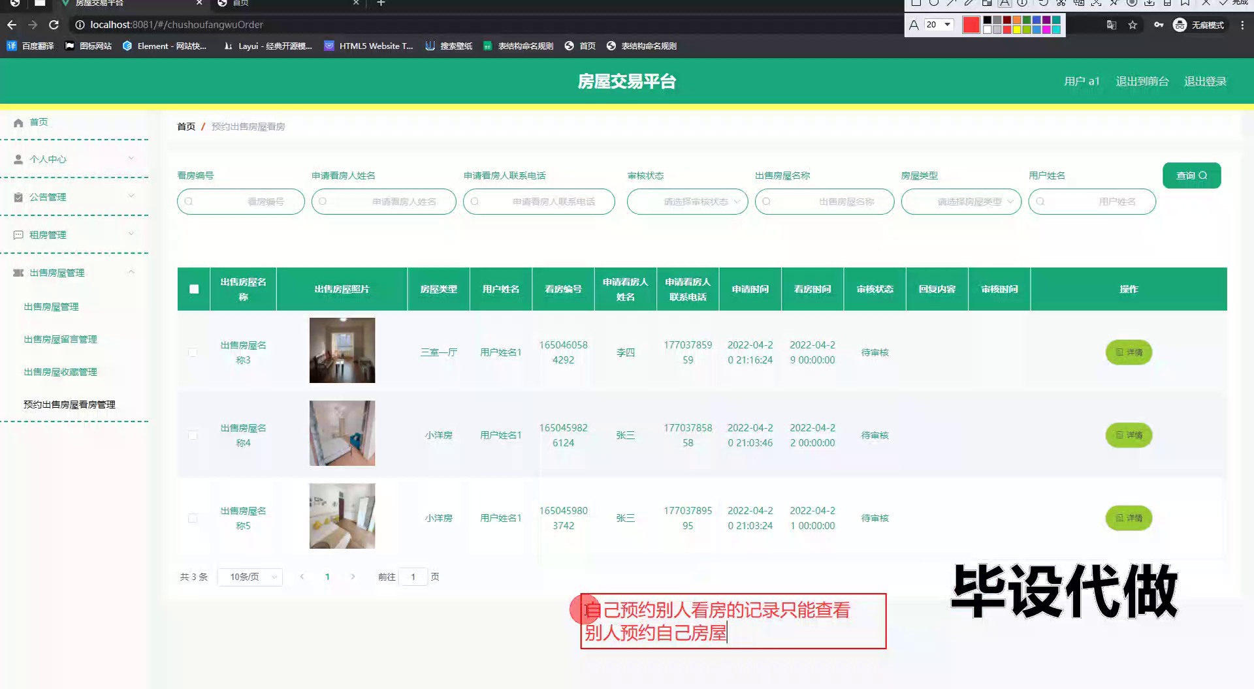Click 退出到前台 in the header
Image resolution: width=1254 pixels, height=689 pixels.
pos(1142,82)
